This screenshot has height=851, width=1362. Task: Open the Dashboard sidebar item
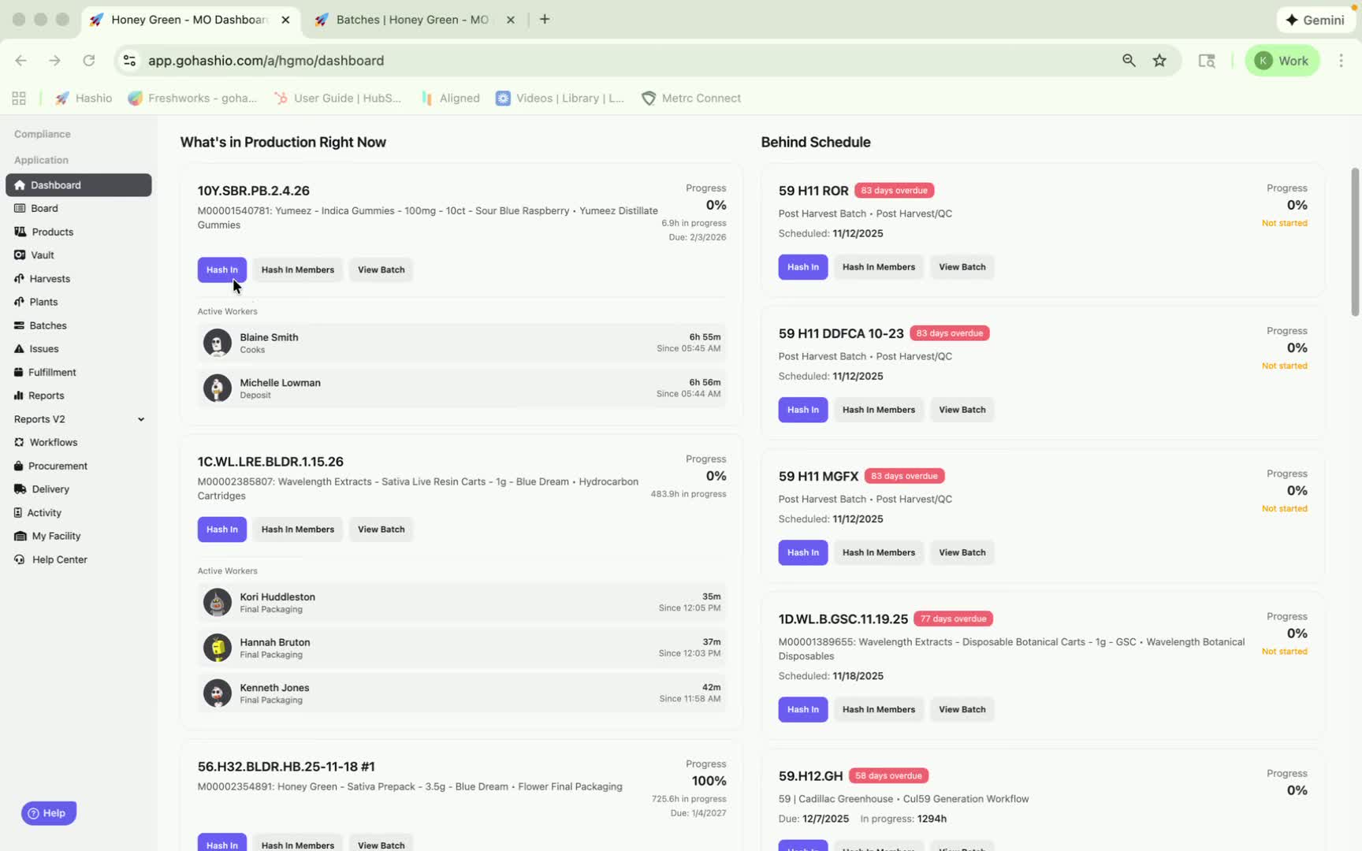78,185
